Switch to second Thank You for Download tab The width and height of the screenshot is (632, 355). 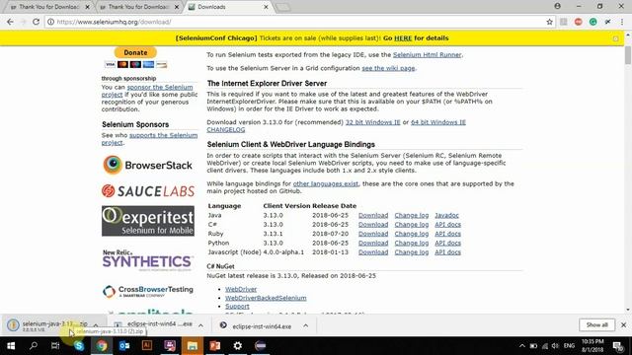click(138, 7)
